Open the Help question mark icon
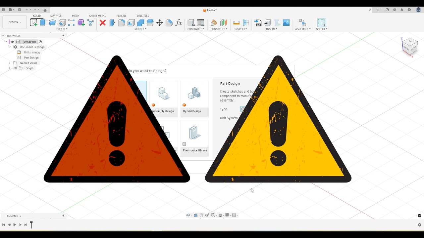The height and width of the screenshot is (238, 424). (x=409, y=10)
